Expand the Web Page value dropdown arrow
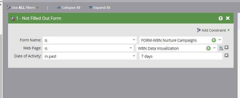 click(x=214, y=48)
